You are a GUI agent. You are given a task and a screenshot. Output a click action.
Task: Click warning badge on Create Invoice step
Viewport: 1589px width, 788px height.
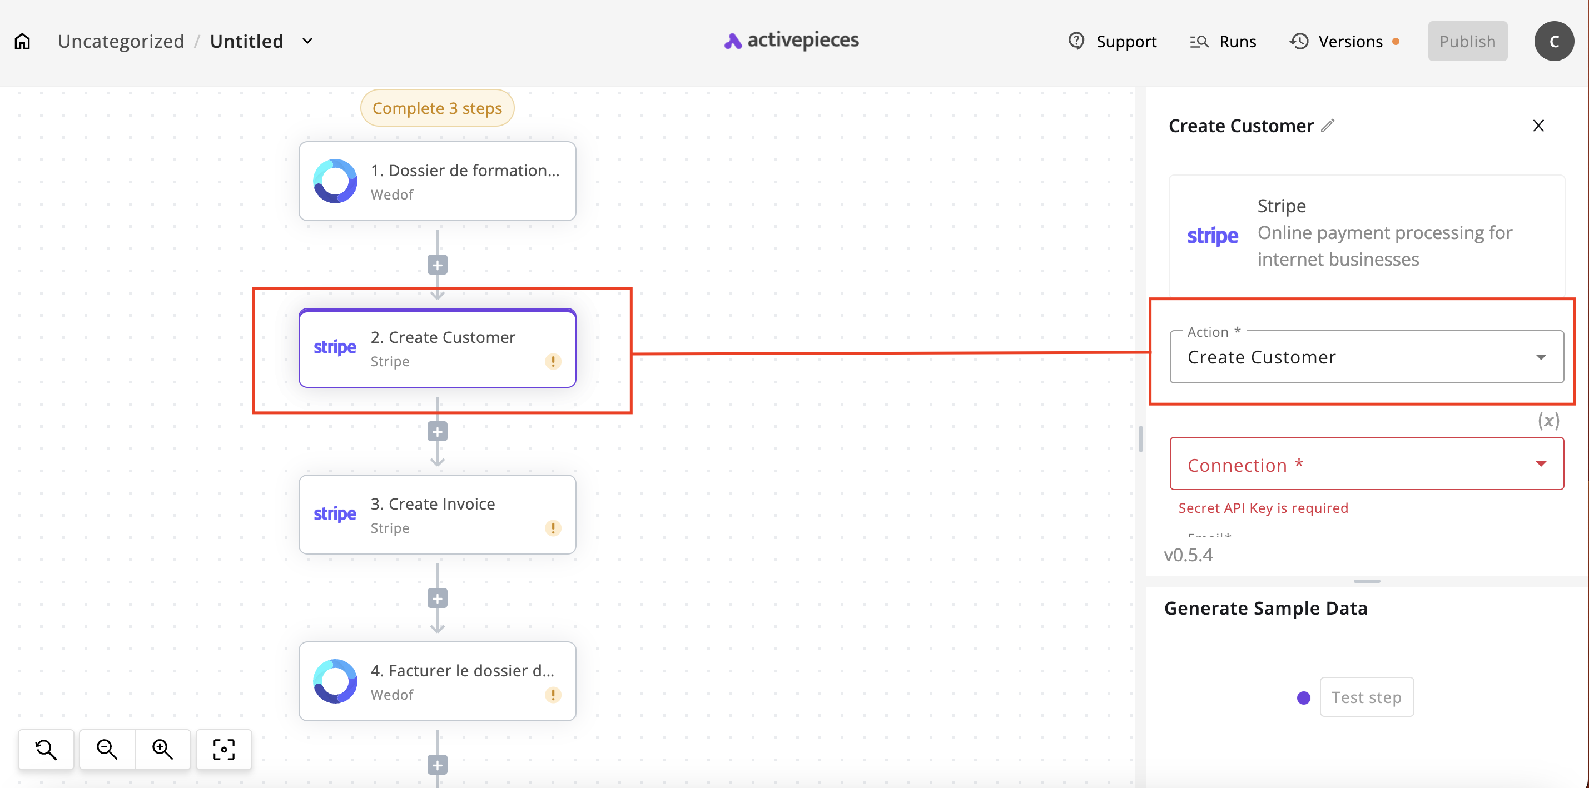[x=553, y=528]
